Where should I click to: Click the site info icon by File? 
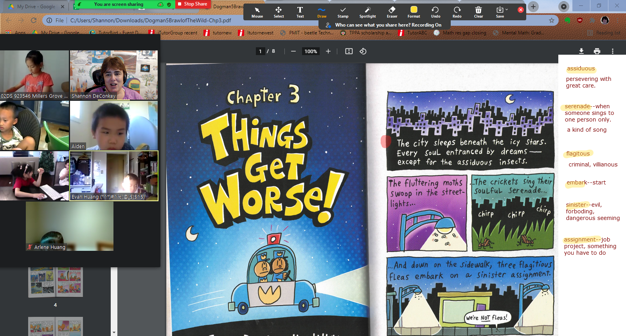pyautogui.click(x=49, y=20)
